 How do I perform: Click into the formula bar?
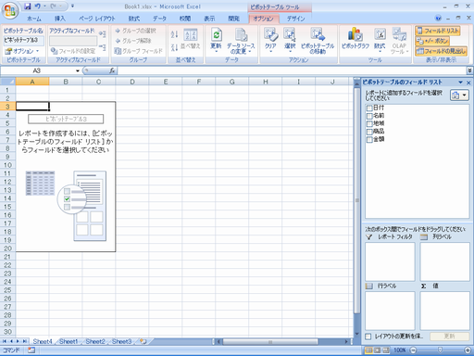pyautogui.click(x=292, y=70)
